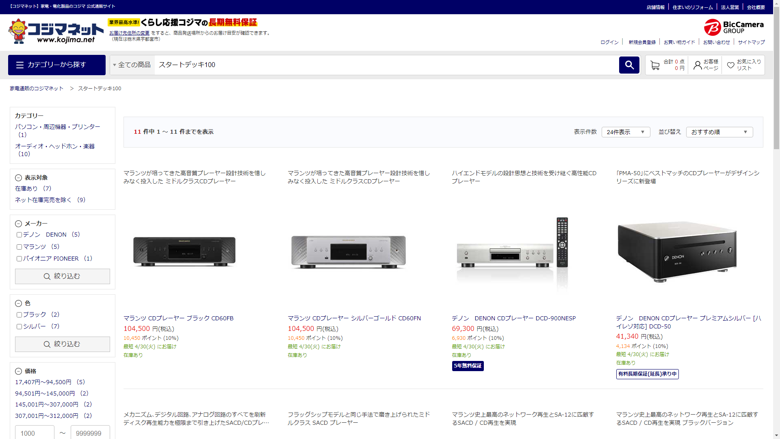The height and width of the screenshot is (439, 780).
Task: Expand the 全ての商品 search category dropdown
Action: coord(132,65)
